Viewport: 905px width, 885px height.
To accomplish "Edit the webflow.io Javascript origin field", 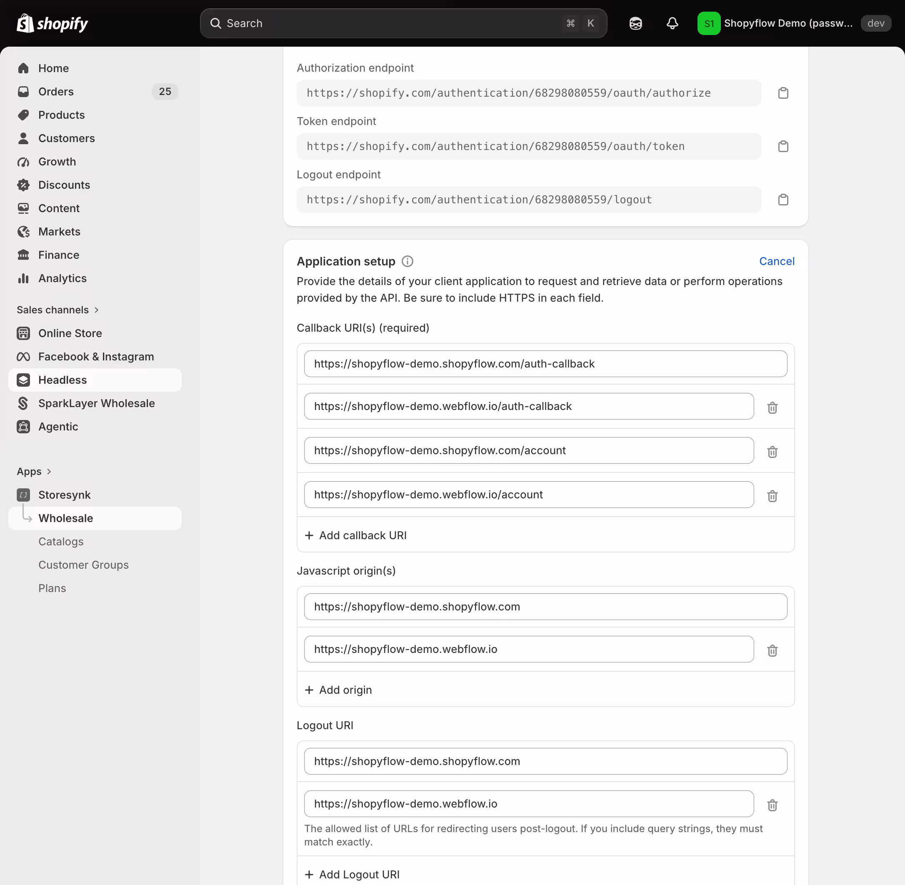I will click(x=529, y=649).
